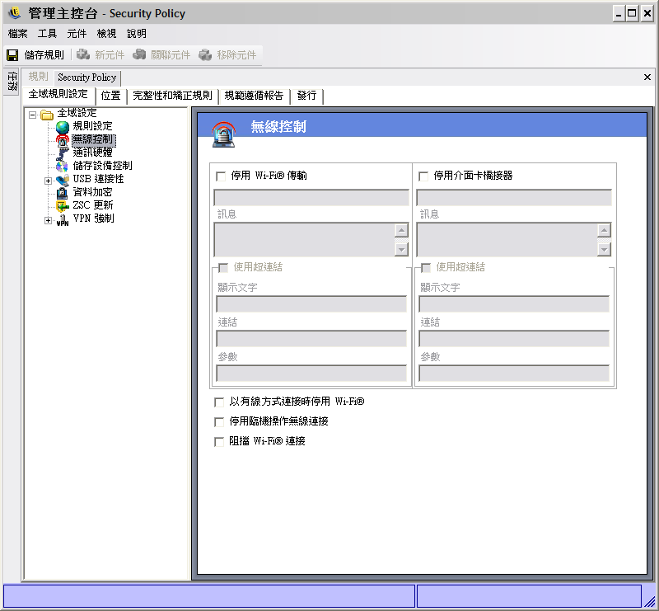Select the 規則 tab
659x611 pixels.
coord(38,77)
